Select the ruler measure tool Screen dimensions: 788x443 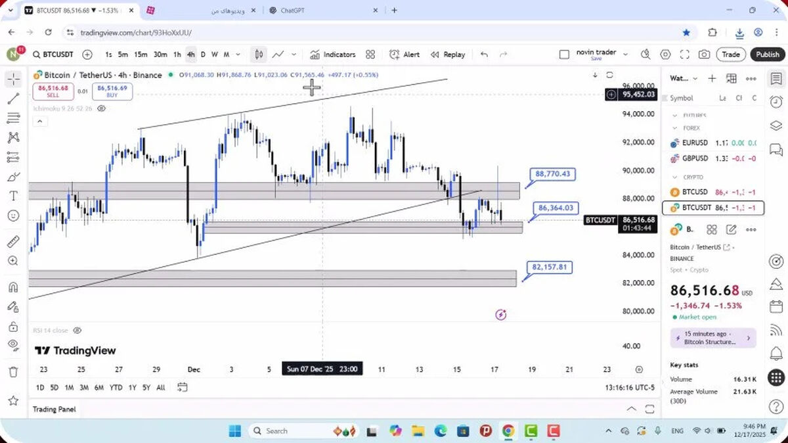click(x=13, y=241)
